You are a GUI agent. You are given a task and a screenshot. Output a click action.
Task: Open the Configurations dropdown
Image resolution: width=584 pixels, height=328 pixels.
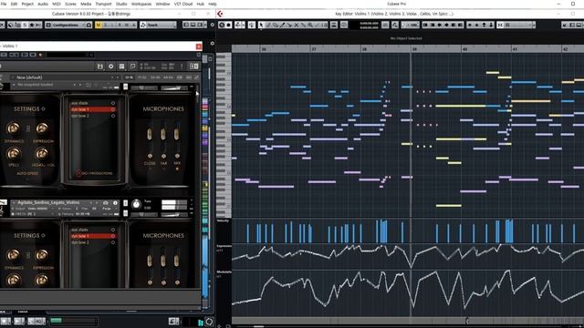pyautogui.click(x=66, y=25)
